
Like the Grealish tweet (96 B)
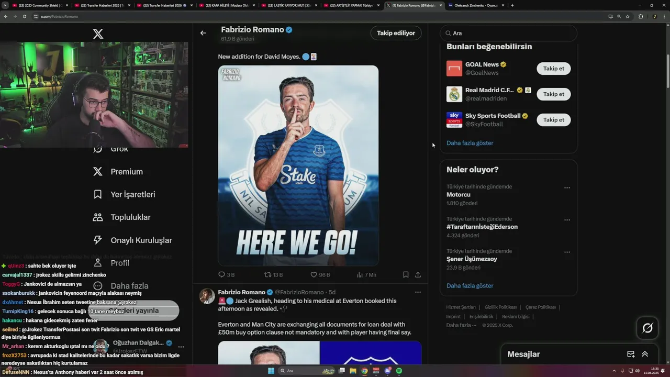[x=320, y=274]
